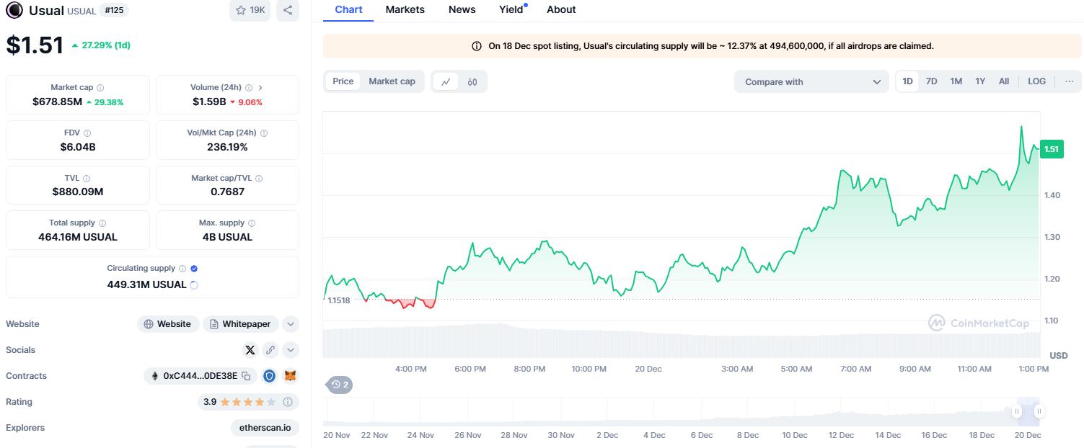This screenshot has width=1084, height=448.
Task: Click the 1.1518 open price label
Action: (x=339, y=300)
